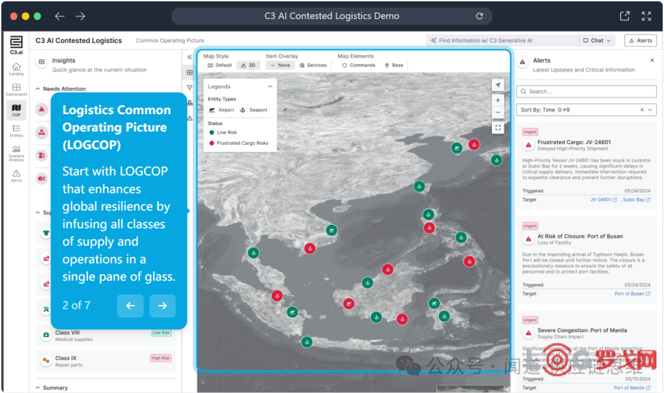The height and width of the screenshot is (393, 664).
Task: Open Alerts in the left sidebar
Action: pyautogui.click(x=16, y=176)
